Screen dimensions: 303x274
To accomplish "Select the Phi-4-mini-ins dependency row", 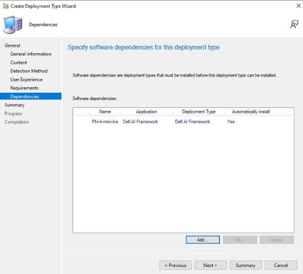I will coord(183,121).
